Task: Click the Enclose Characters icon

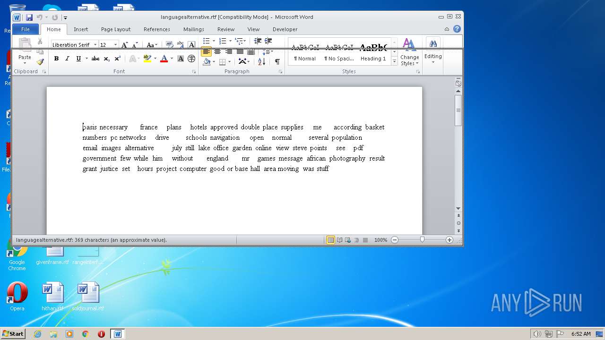Action: pyautogui.click(x=191, y=59)
